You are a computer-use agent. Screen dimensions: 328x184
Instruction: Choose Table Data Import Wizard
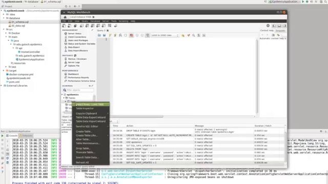[91, 122]
